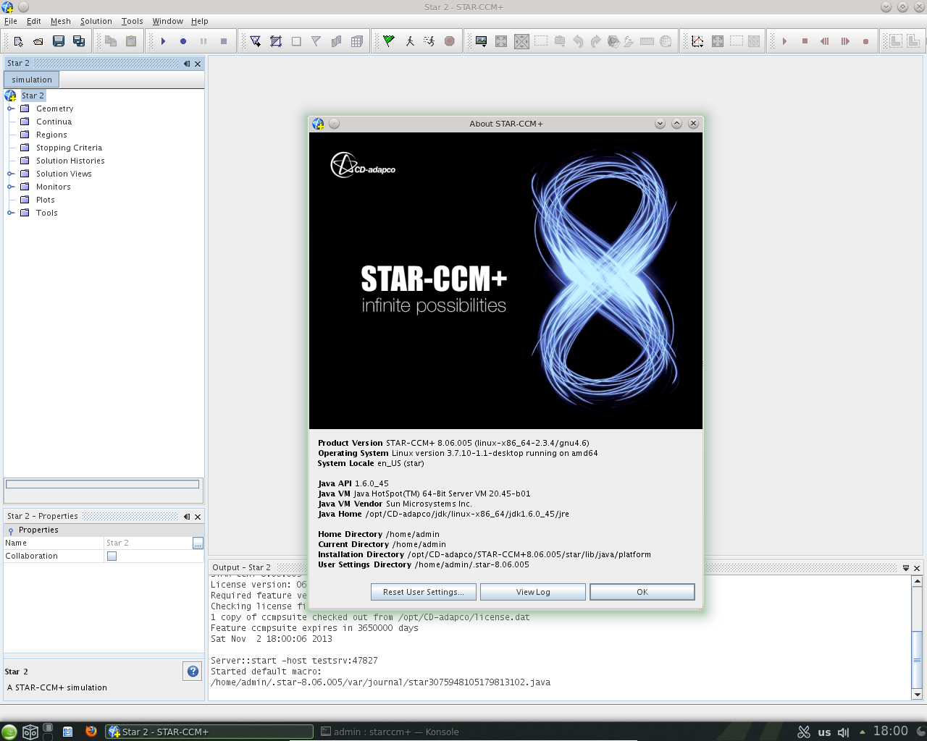Viewport: 927px width, 741px height.
Task: Click the Output panel scrollbar down arrow
Action: click(x=917, y=695)
